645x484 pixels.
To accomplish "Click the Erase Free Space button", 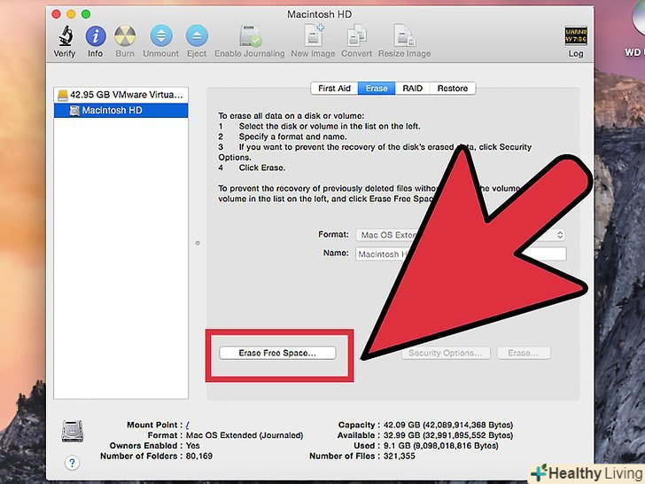I will (x=277, y=353).
